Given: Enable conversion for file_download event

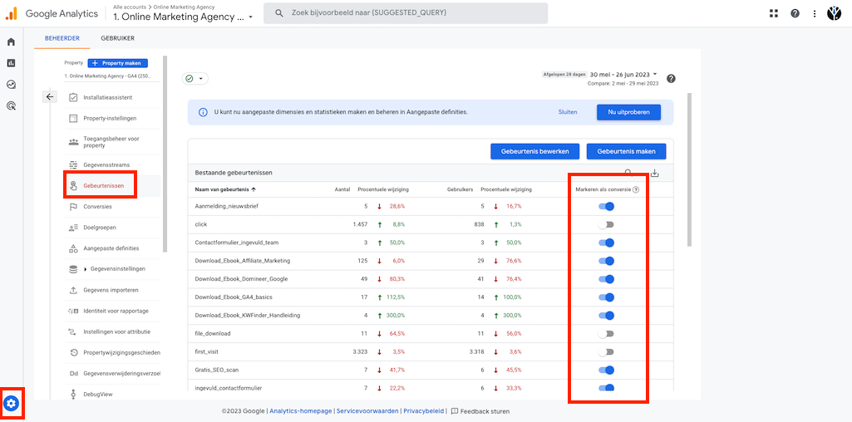Looking at the screenshot, I should click(x=606, y=334).
